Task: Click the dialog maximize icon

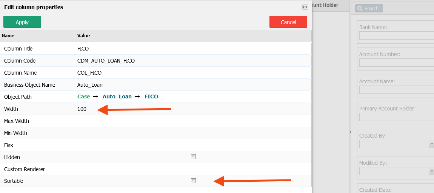Action: click(x=305, y=7)
